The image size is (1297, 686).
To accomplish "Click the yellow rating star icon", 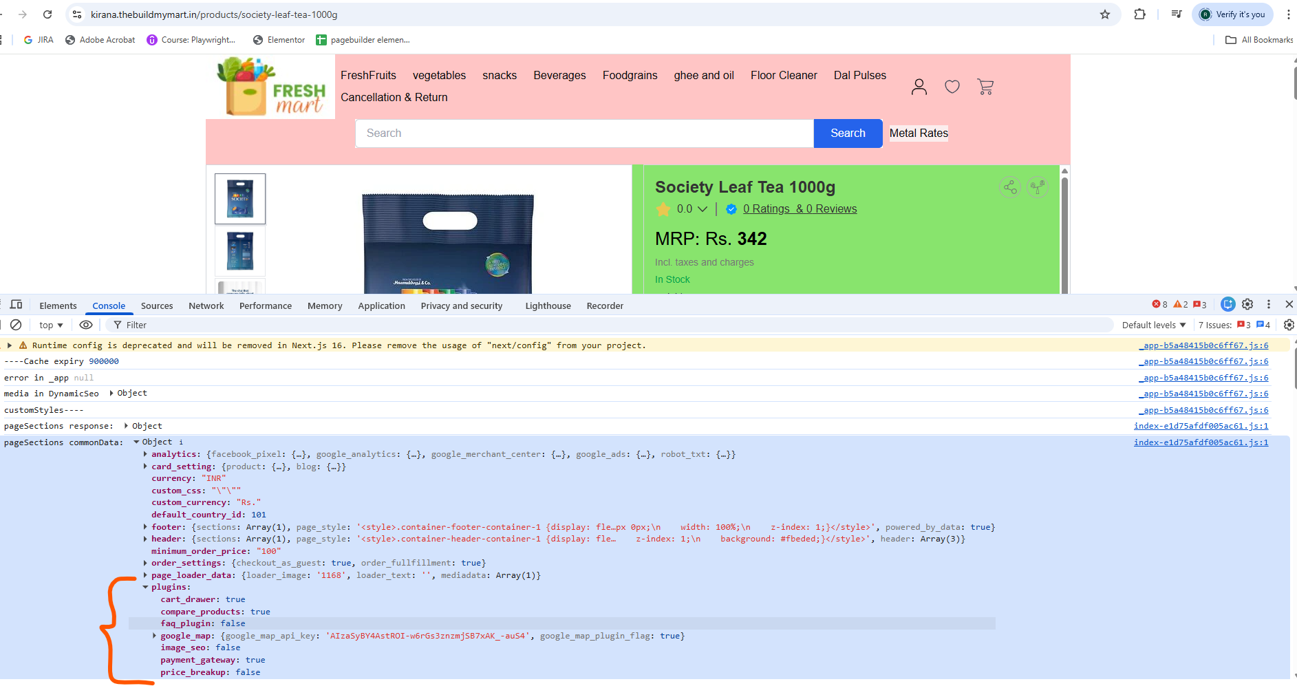I will coord(663,209).
